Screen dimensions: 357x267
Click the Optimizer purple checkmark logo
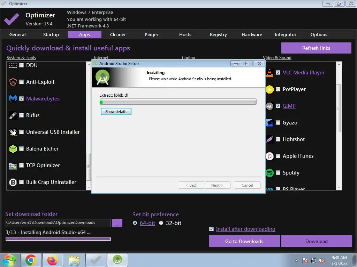(12, 19)
